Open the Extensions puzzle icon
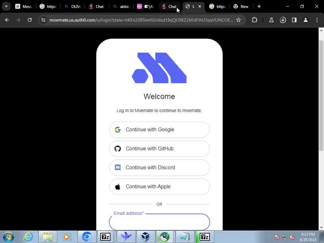The image size is (324, 243). tap(255, 20)
